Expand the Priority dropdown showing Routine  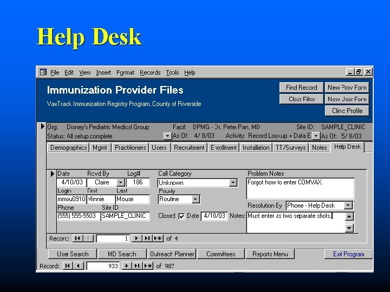[196, 199]
